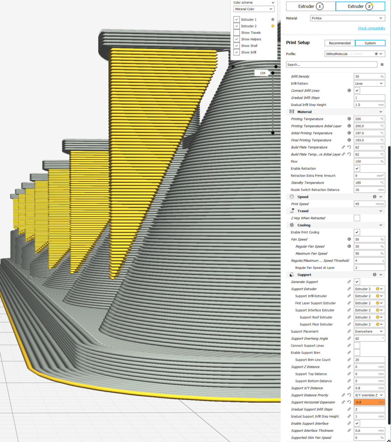
Task: Click the Print Speed value field
Action: pyautogui.click(x=369, y=204)
